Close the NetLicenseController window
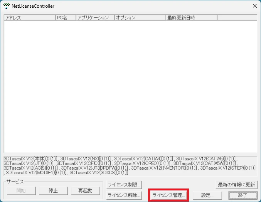The image size is (261, 202). pyautogui.click(x=254, y=6)
